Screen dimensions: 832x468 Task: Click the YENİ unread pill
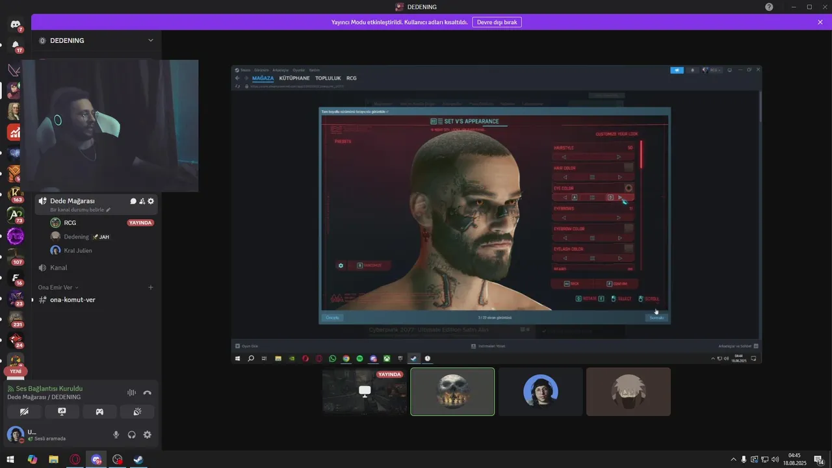pos(16,371)
